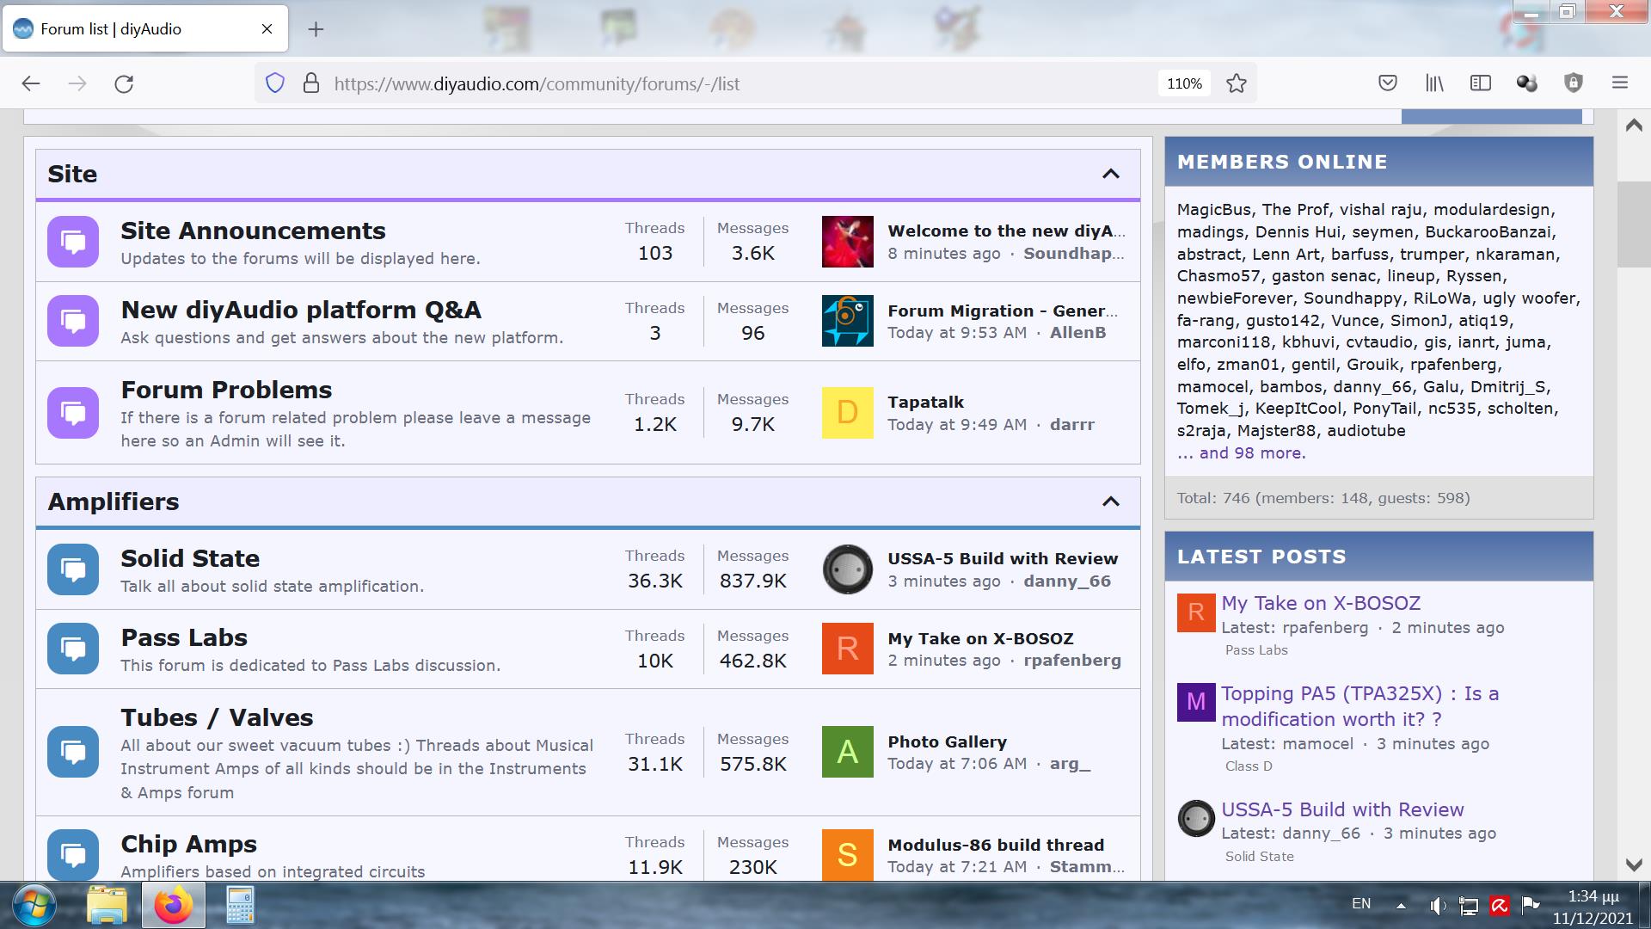Image resolution: width=1651 pixels, height=929 pixels.
Task: Click the Chip Amps forum icon
Action: [x=73, y=854]
